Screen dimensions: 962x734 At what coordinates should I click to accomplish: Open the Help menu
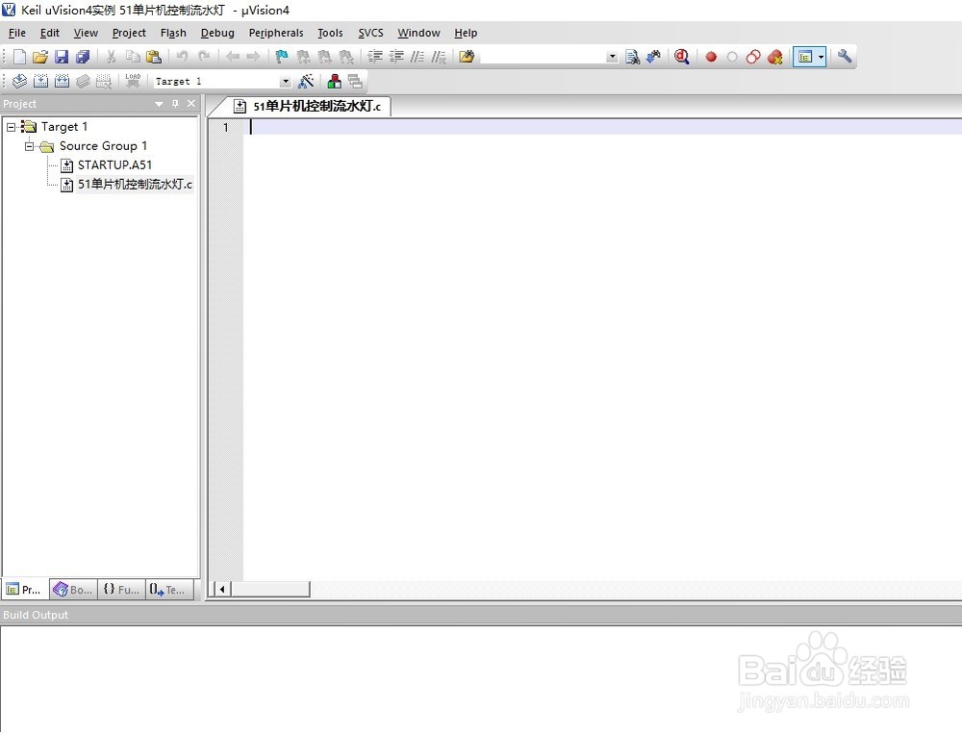click(466, 33)
